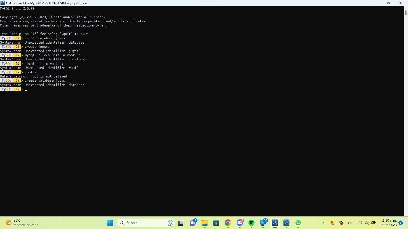Click 'Type \help or \? for help' line
The height and width of the screenshot is (229, 408).
45,34
